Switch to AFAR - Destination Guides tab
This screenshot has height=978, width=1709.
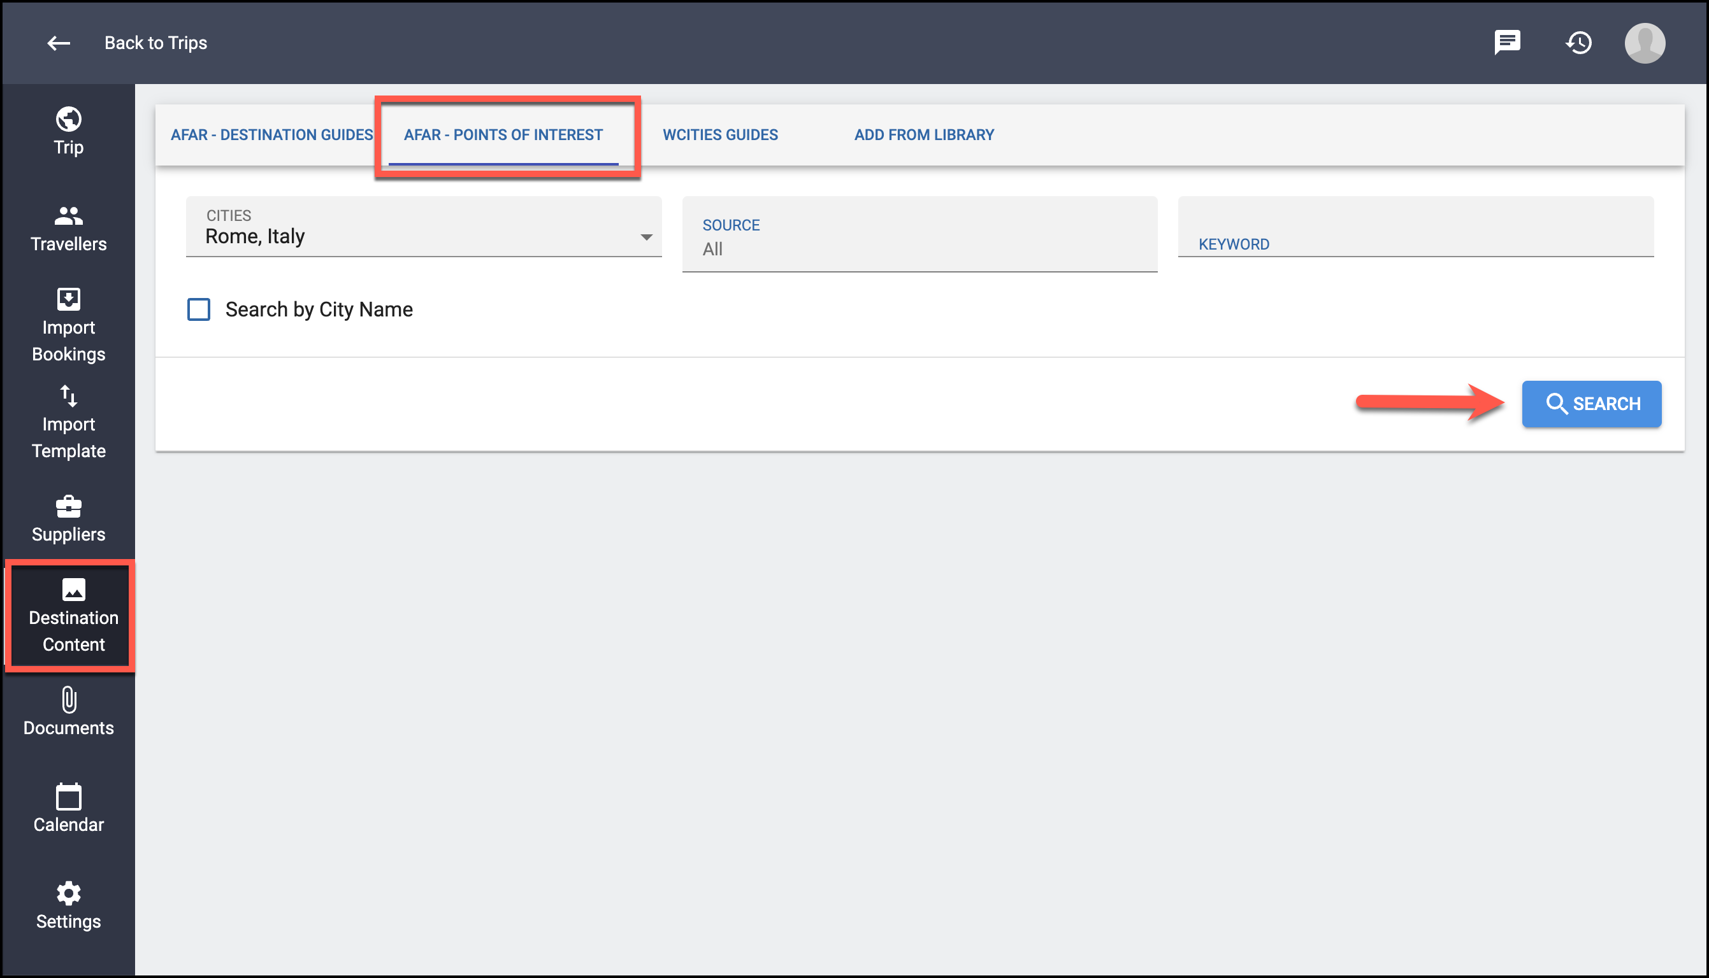click(x=271, y=135)
